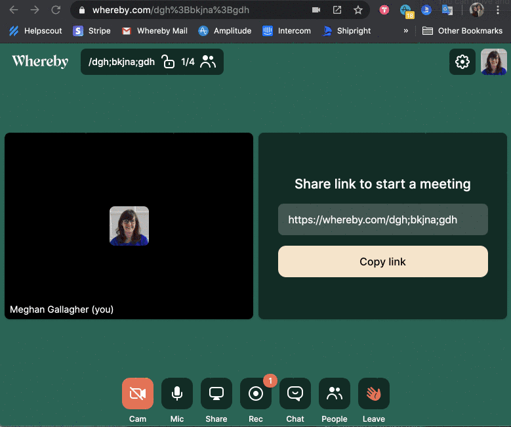The height and width of the screenshot is (427, 511).
Task: Open the Whereby Mail bookmark
Action: coord(154,31)
